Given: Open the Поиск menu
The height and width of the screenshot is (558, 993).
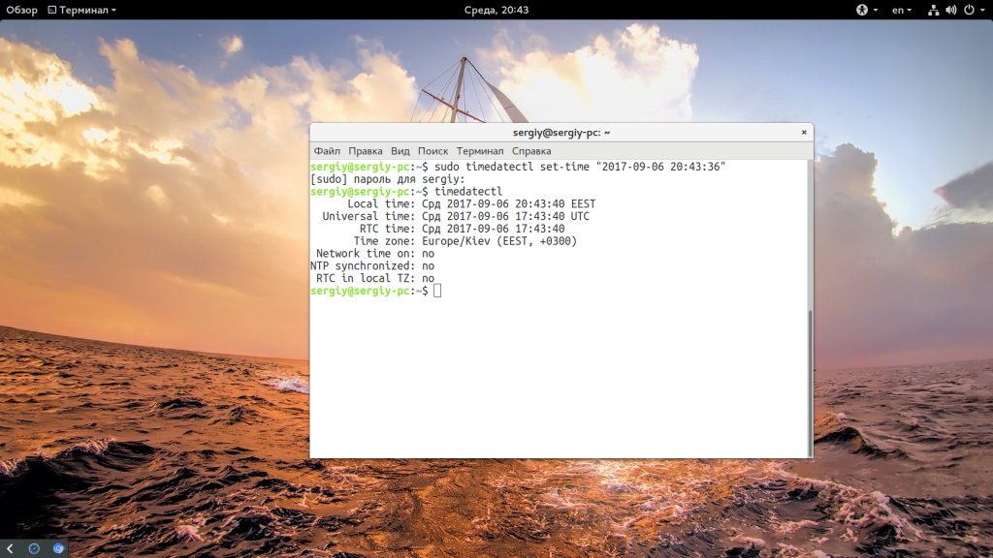Looking at the screenshot, I should pos(432,151).
